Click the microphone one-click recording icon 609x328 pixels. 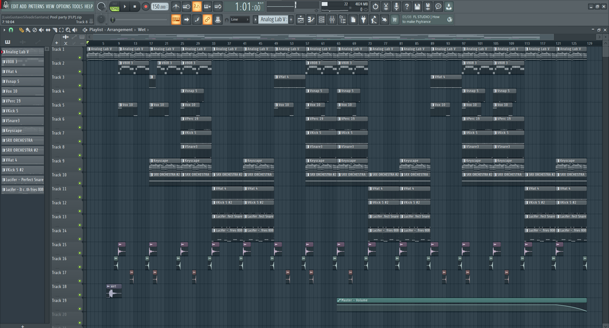(396, 7)
